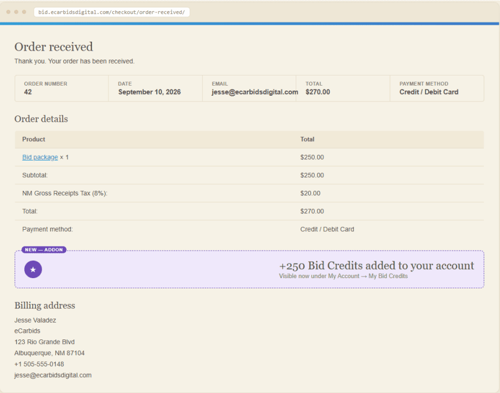The height and width of the screenshot is (393, 500).
Task: Click the email jesse@ecarbidsdigital.com in summary
Action: pos(255,92)
